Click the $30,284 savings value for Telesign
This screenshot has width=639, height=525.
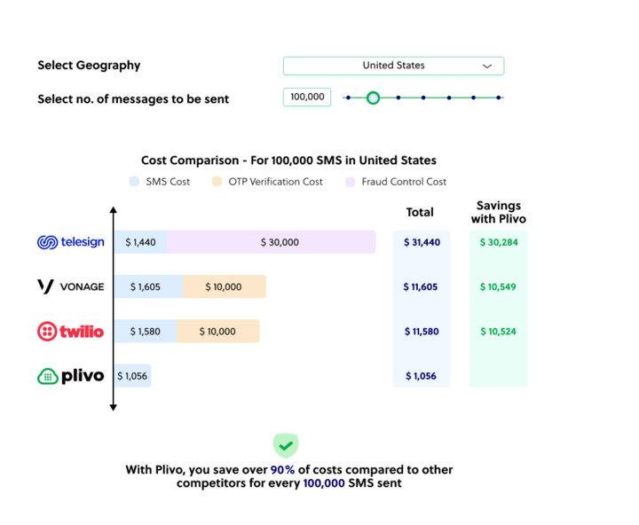(498, 242)
